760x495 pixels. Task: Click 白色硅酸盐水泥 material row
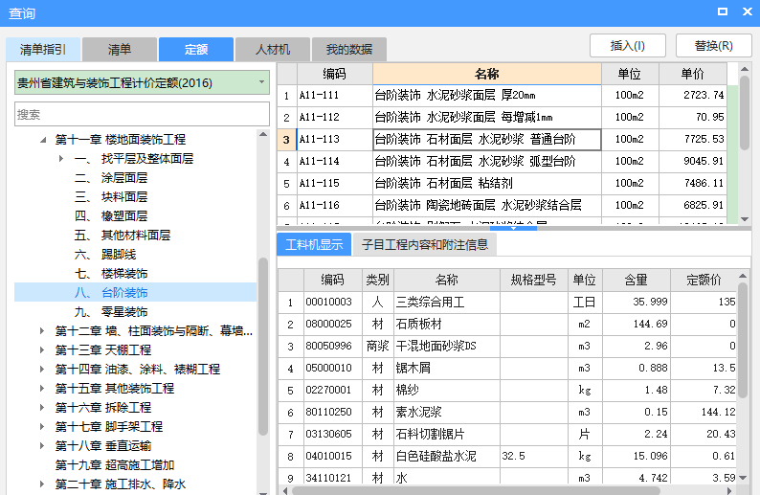coord(508,456)
